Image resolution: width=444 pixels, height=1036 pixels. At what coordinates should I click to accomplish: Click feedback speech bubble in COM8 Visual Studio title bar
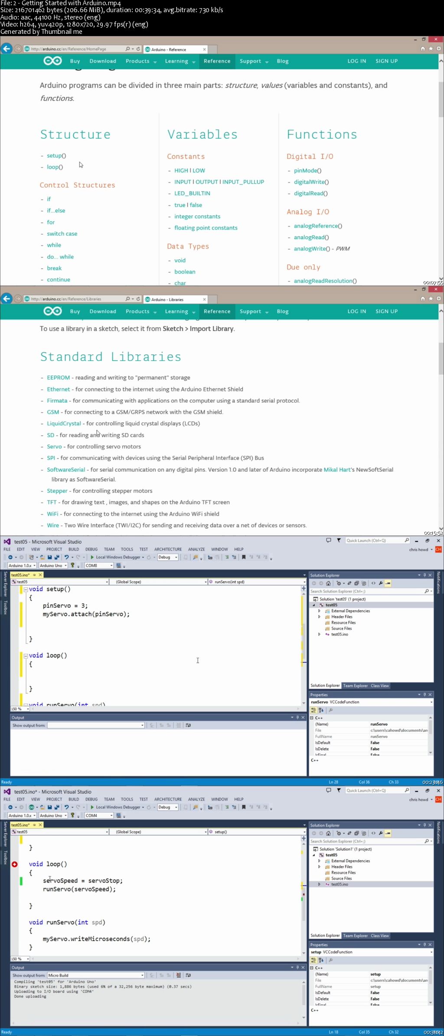click(x=329, y=540)
